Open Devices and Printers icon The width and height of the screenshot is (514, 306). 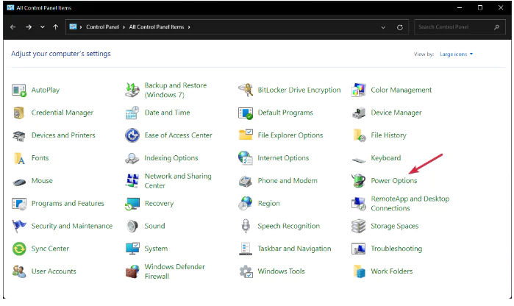(x=18, y=135)
